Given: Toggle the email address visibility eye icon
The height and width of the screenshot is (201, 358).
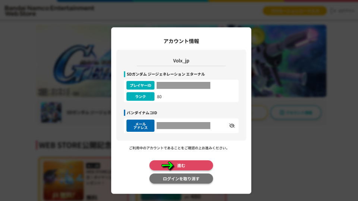Looking at the screenshot, I should click(x=232, y=126).
